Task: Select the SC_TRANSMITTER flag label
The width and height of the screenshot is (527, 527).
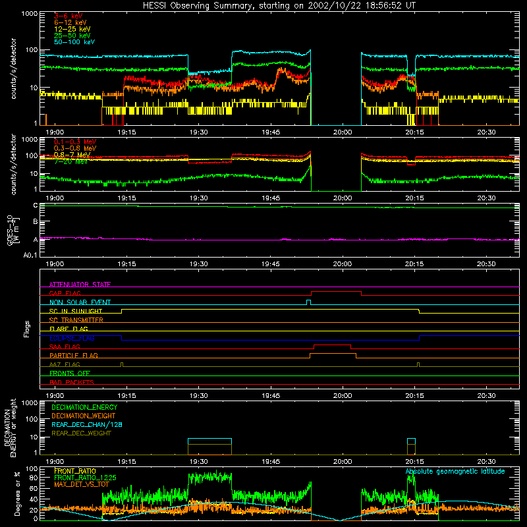Action: [x=76, y=320]
